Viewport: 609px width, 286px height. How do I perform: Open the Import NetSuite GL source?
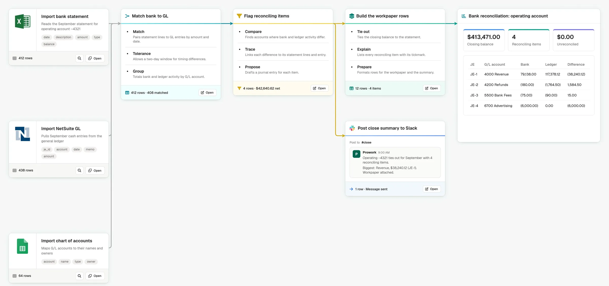(95, 171)
